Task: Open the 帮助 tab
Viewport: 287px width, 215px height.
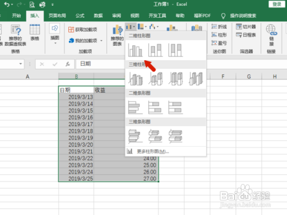Action: (180, 15)
